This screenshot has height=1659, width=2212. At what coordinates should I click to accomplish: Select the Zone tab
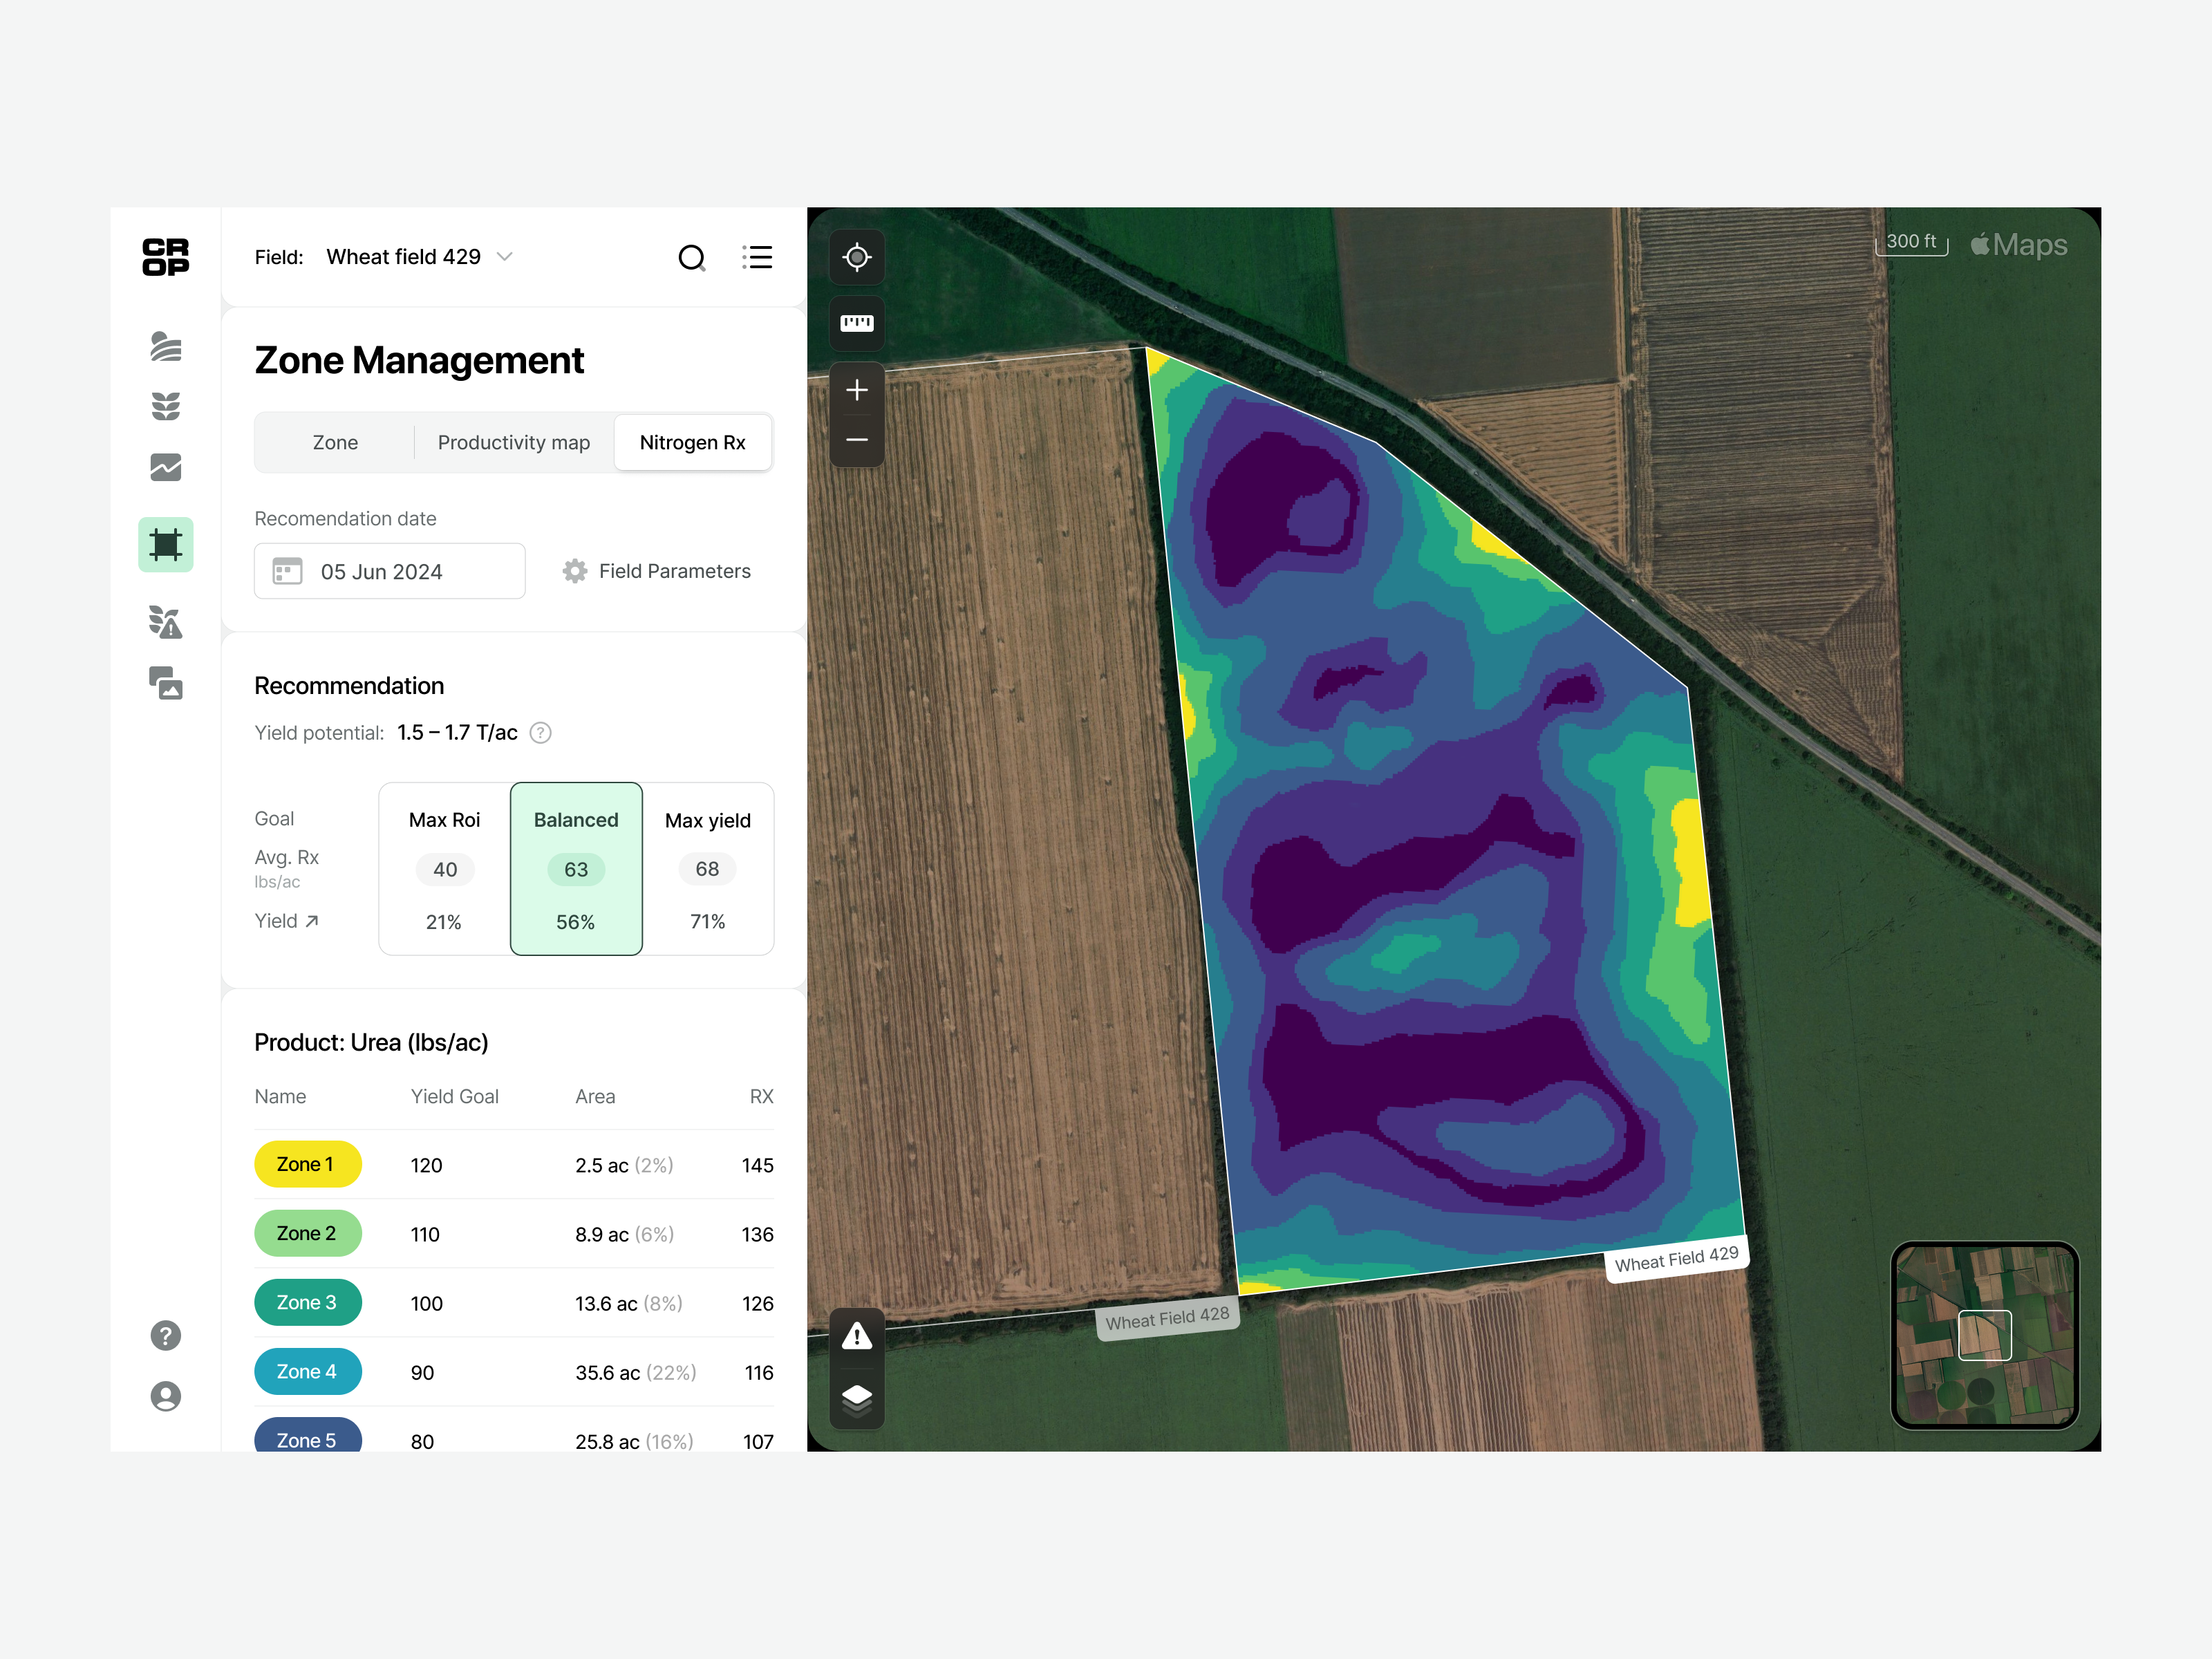(334, 442)
